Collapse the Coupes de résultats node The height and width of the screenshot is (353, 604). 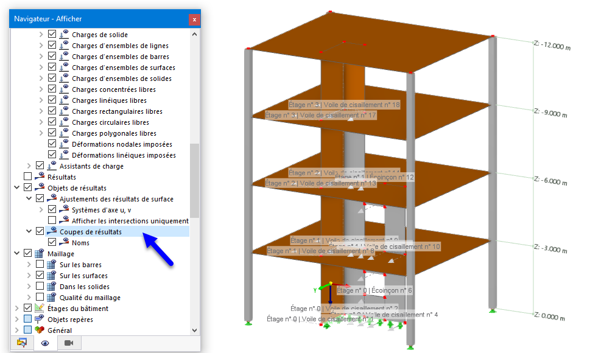(x=29, y=231)
